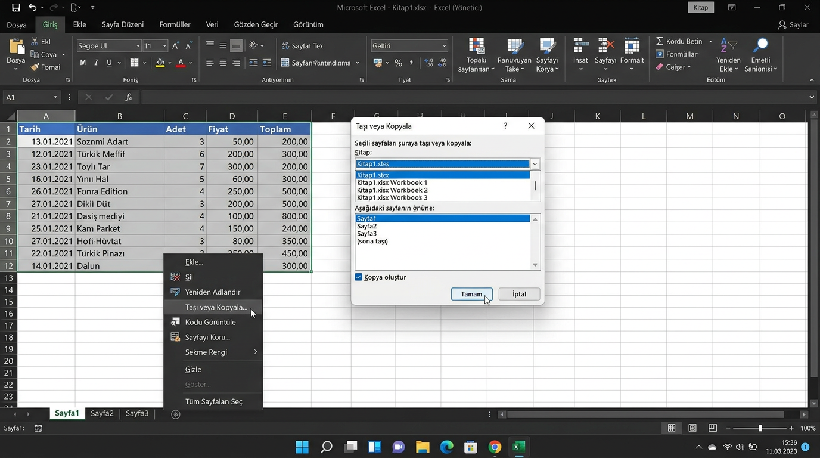The image size is (820, 458).
Task: Open the number format dropdown
Action: coord(444,46)
